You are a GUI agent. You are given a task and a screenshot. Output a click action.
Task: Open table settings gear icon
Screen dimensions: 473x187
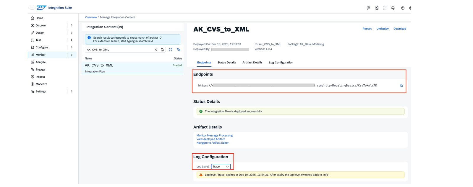(x=179, y=50)
